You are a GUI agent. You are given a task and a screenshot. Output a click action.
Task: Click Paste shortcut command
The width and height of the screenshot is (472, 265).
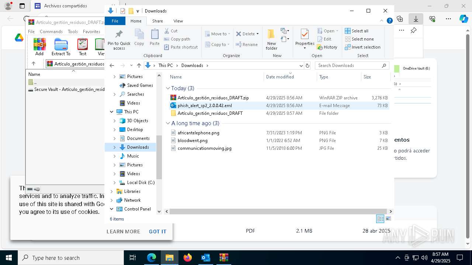click(x=181, y=47)
